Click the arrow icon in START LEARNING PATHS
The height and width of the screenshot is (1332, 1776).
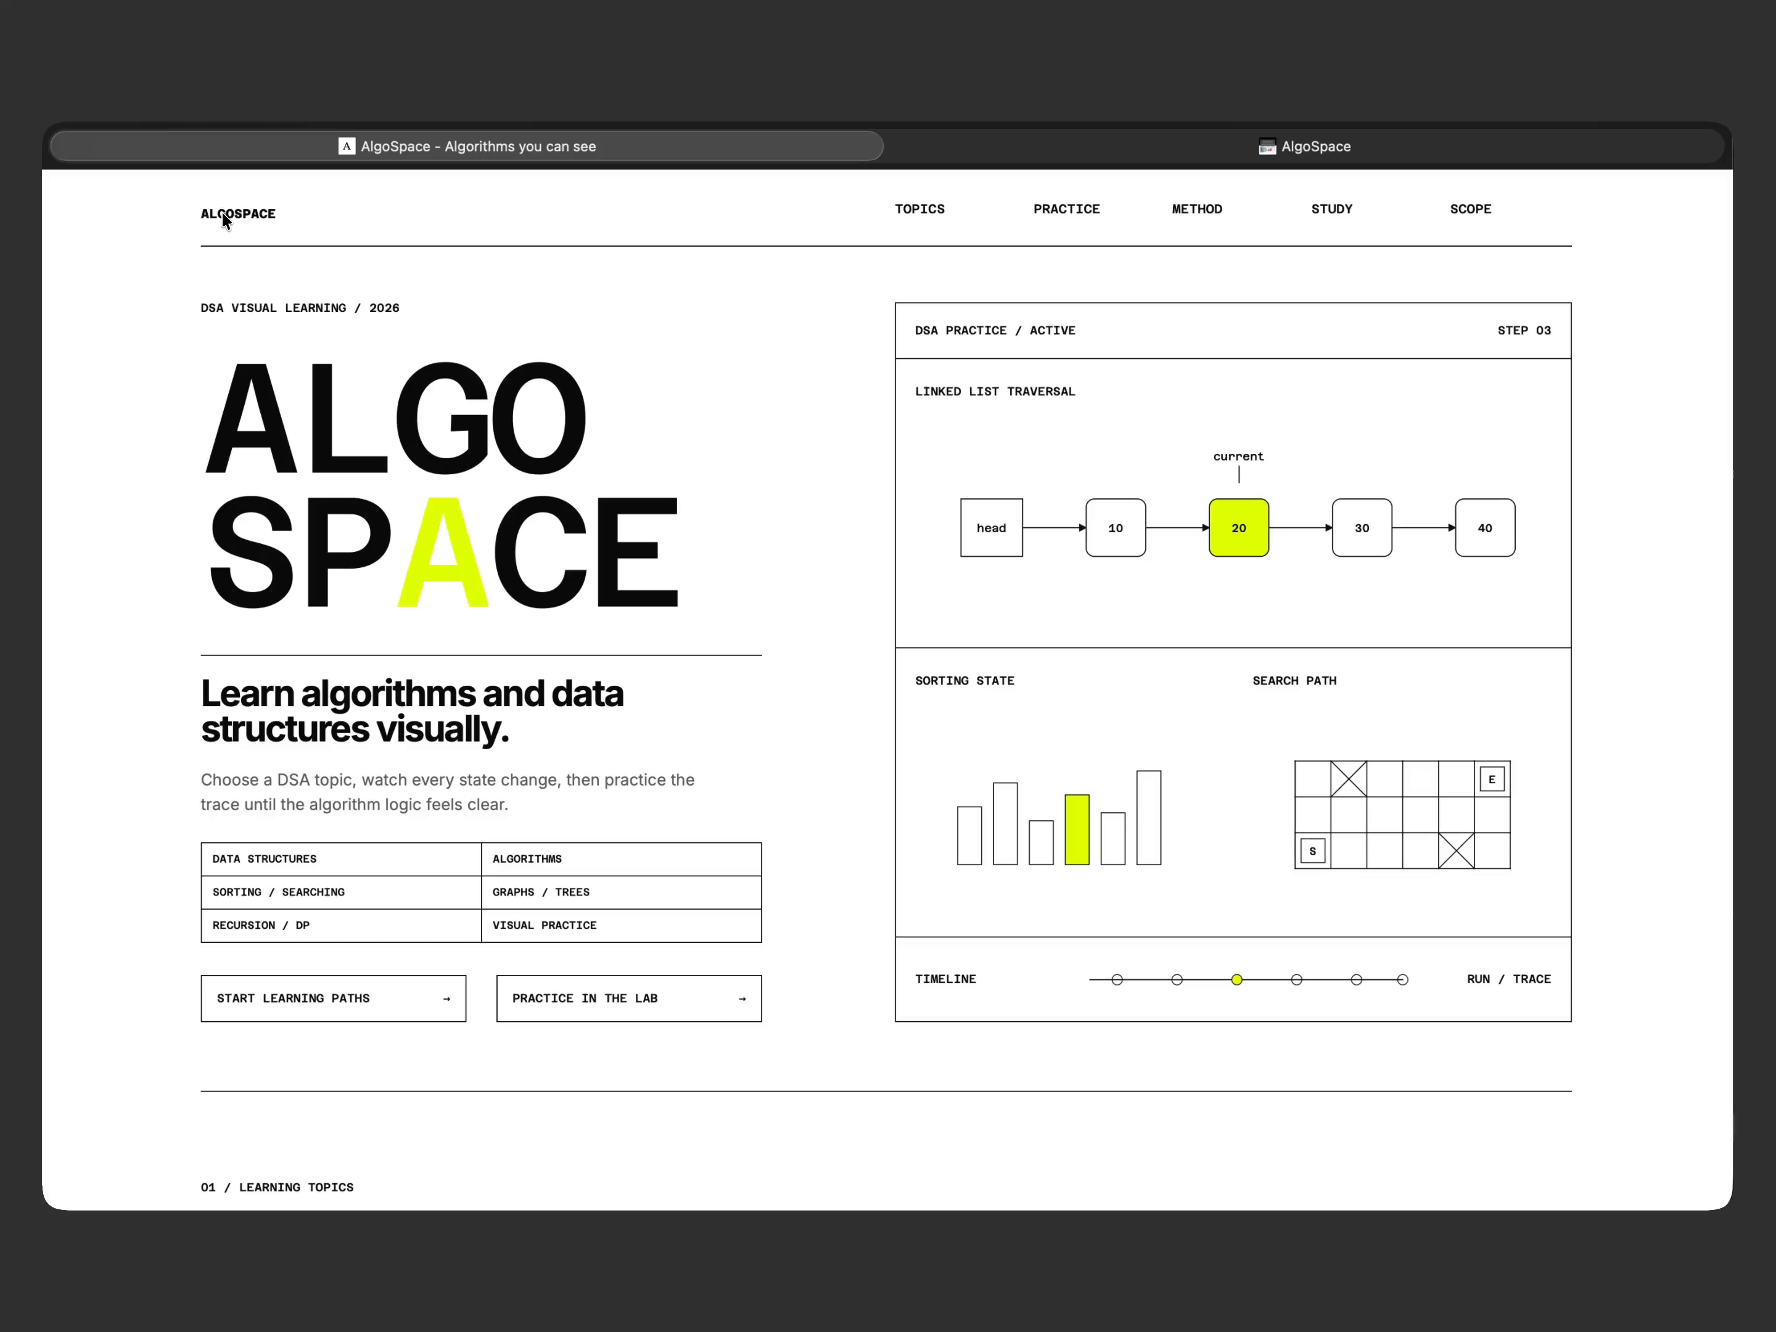tap(446, 999)
